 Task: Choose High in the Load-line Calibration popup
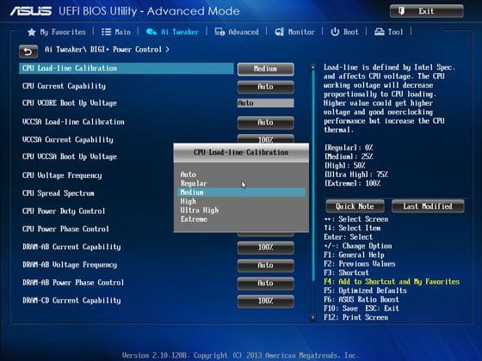pyautogui.click(x=241, y=201)
